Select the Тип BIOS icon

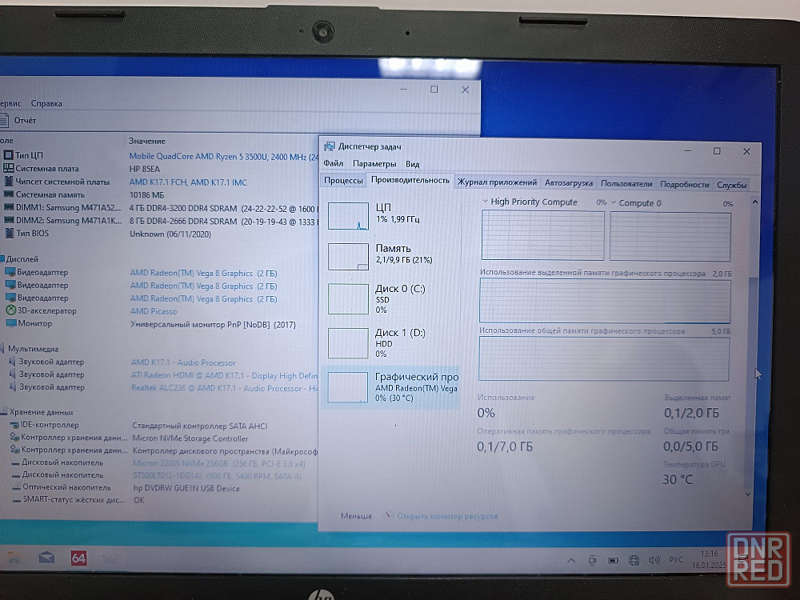(x=9, y=233)
